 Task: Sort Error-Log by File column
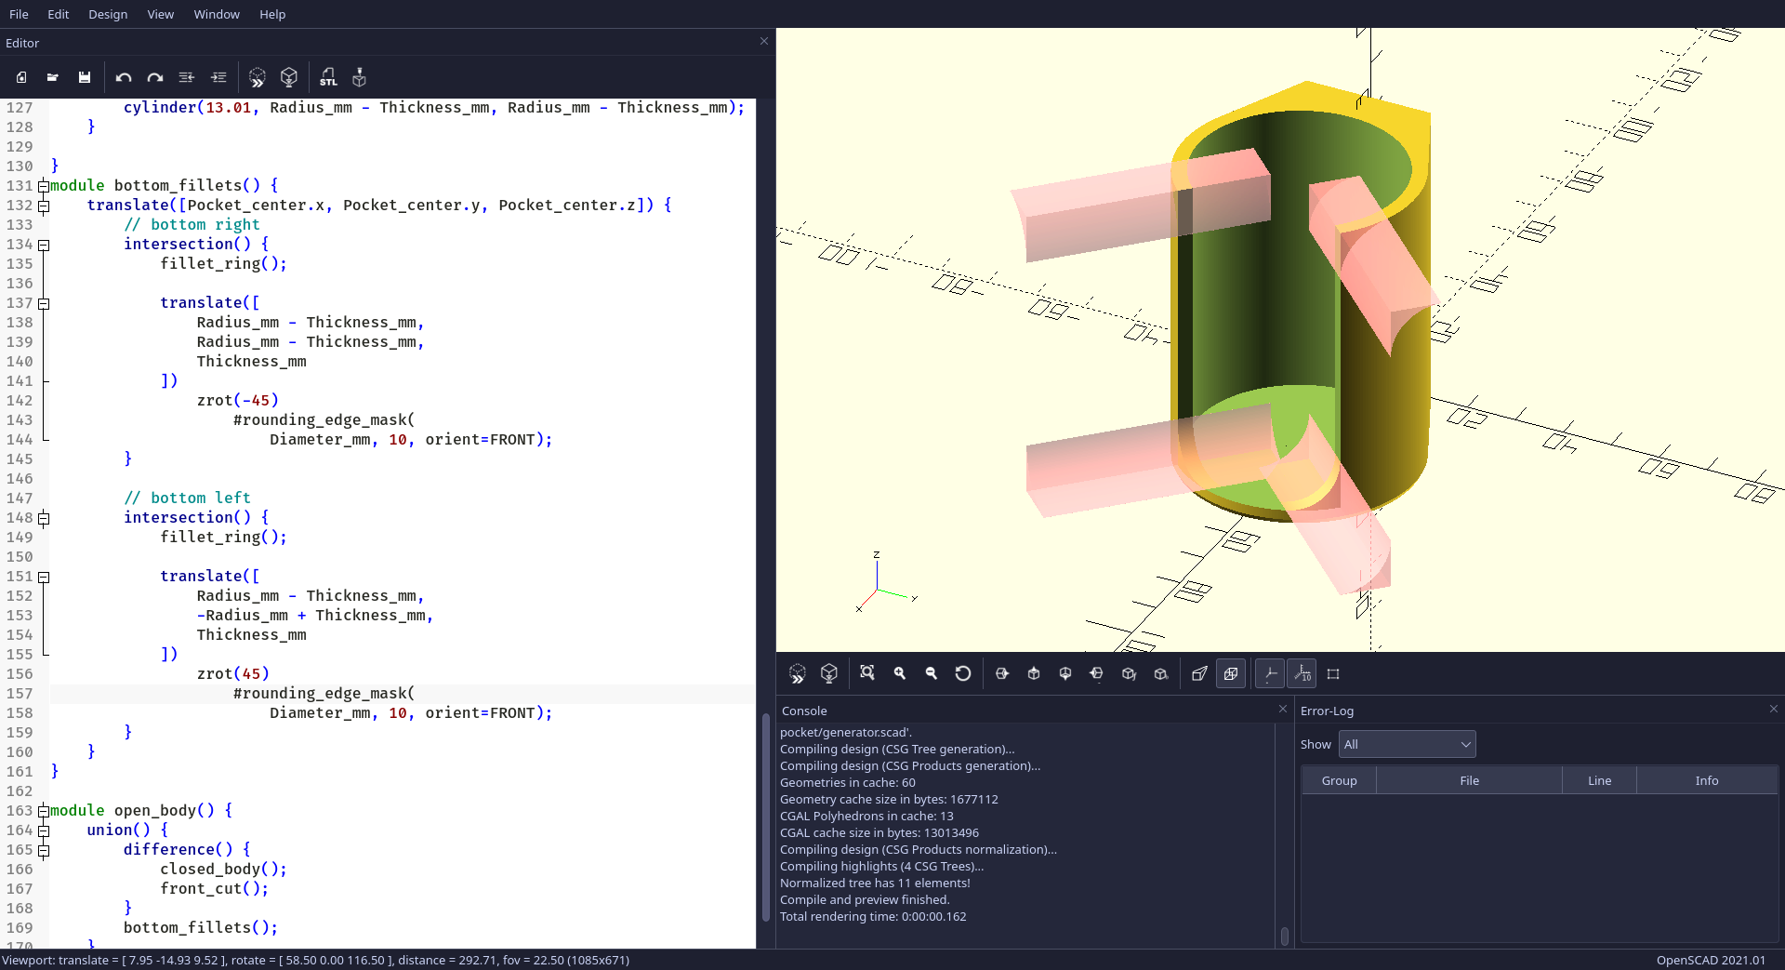pyautogui.click(x=1469, y=780)
